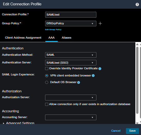The height and width of the screenshot is (135, 141).
Task: Select Default OS Browser option
Action: [x=47, y=82]
